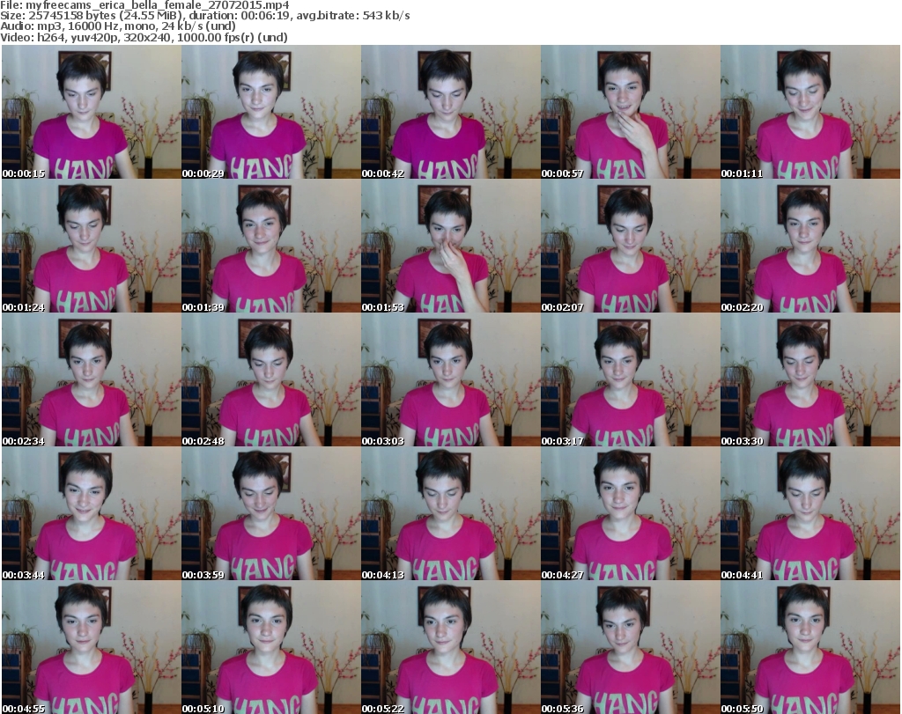The image size is (902, 714).
Task: Select the thumbnail frame stamped 00:05:10
Action: (271, 647)
